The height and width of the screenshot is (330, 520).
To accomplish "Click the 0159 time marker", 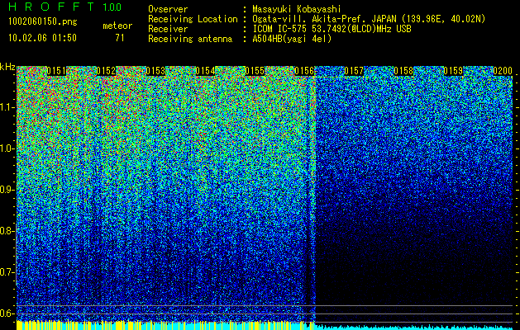I will [453, 71].
